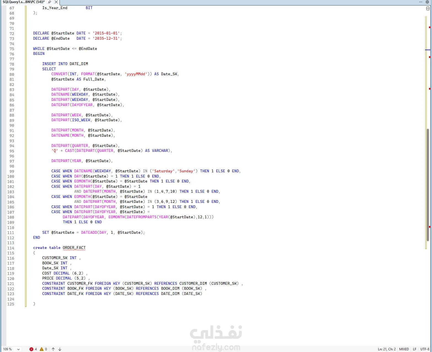Click line number 100 in gutter
The image size is (432, 352).
click(11, 176)
